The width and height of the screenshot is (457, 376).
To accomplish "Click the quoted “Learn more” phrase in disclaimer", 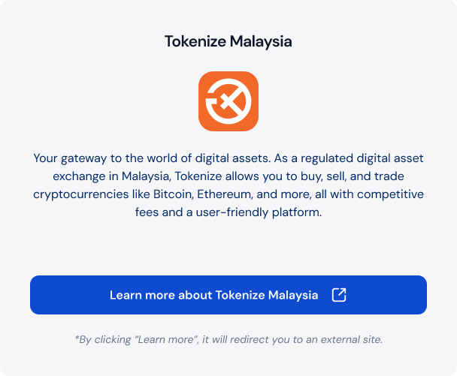I will [166, 340].
